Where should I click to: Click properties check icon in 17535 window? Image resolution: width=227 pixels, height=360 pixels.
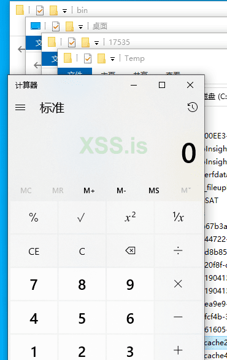pyautogui.click(x=72, y=42)
